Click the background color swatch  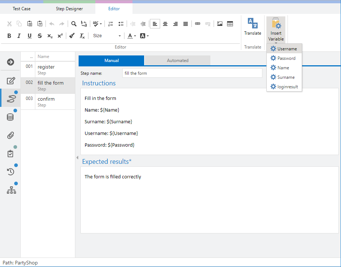tap(142, 36)
